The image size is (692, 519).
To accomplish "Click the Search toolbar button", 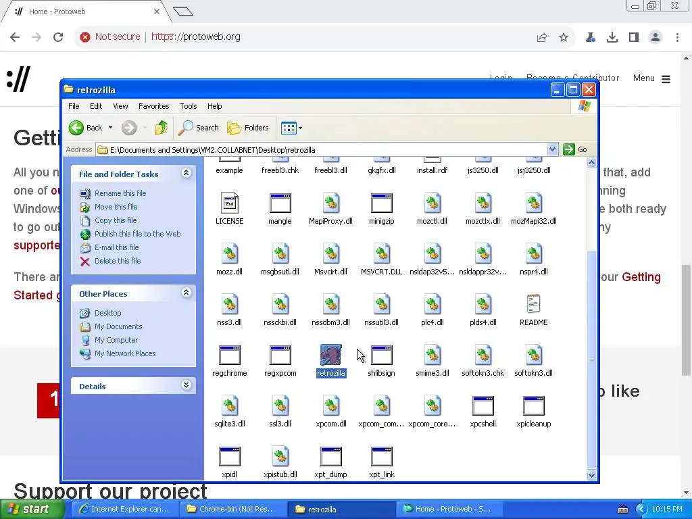I will 199,128.
